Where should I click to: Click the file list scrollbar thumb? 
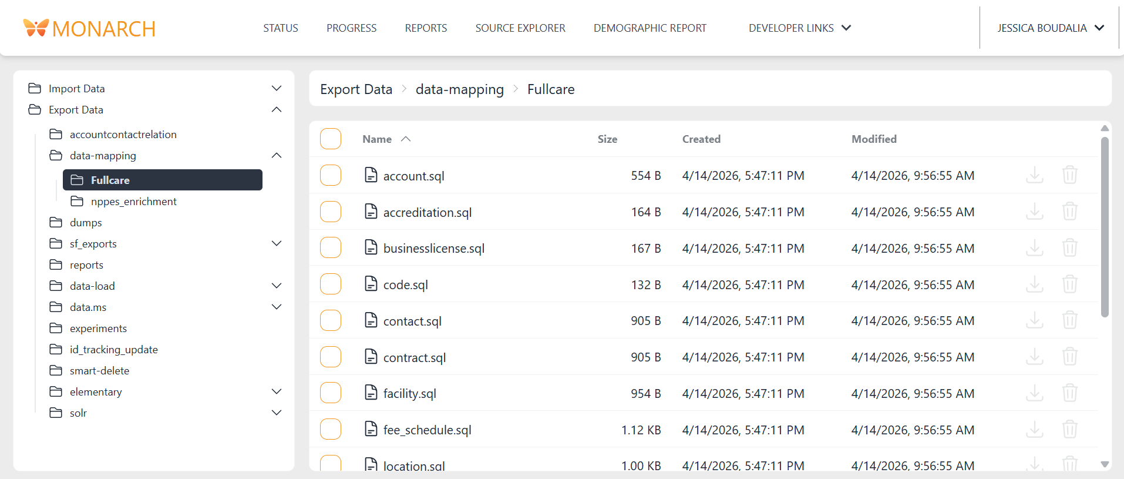click(x=1105, y=227)
